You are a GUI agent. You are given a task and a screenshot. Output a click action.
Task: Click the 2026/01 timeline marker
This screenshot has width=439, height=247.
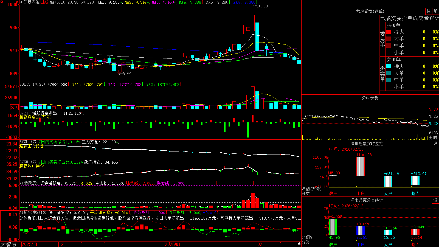[173, 244]
